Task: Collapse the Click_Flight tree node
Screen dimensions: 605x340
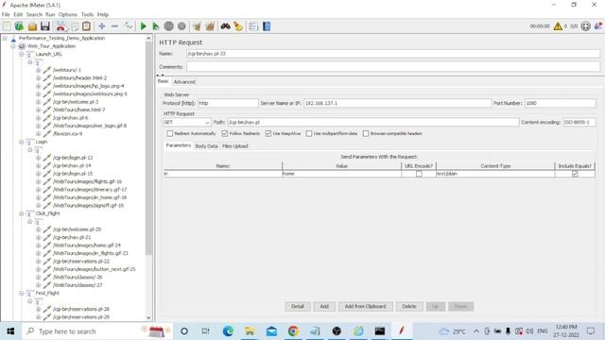Action: click(x=22, y=213)
